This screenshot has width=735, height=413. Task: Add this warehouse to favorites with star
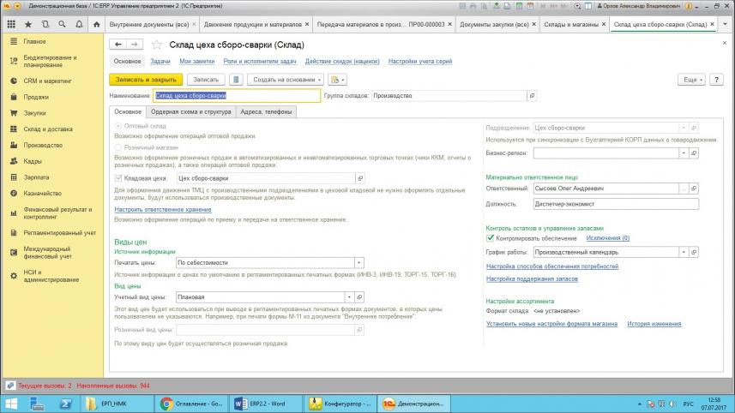click(x=157, y=45)
